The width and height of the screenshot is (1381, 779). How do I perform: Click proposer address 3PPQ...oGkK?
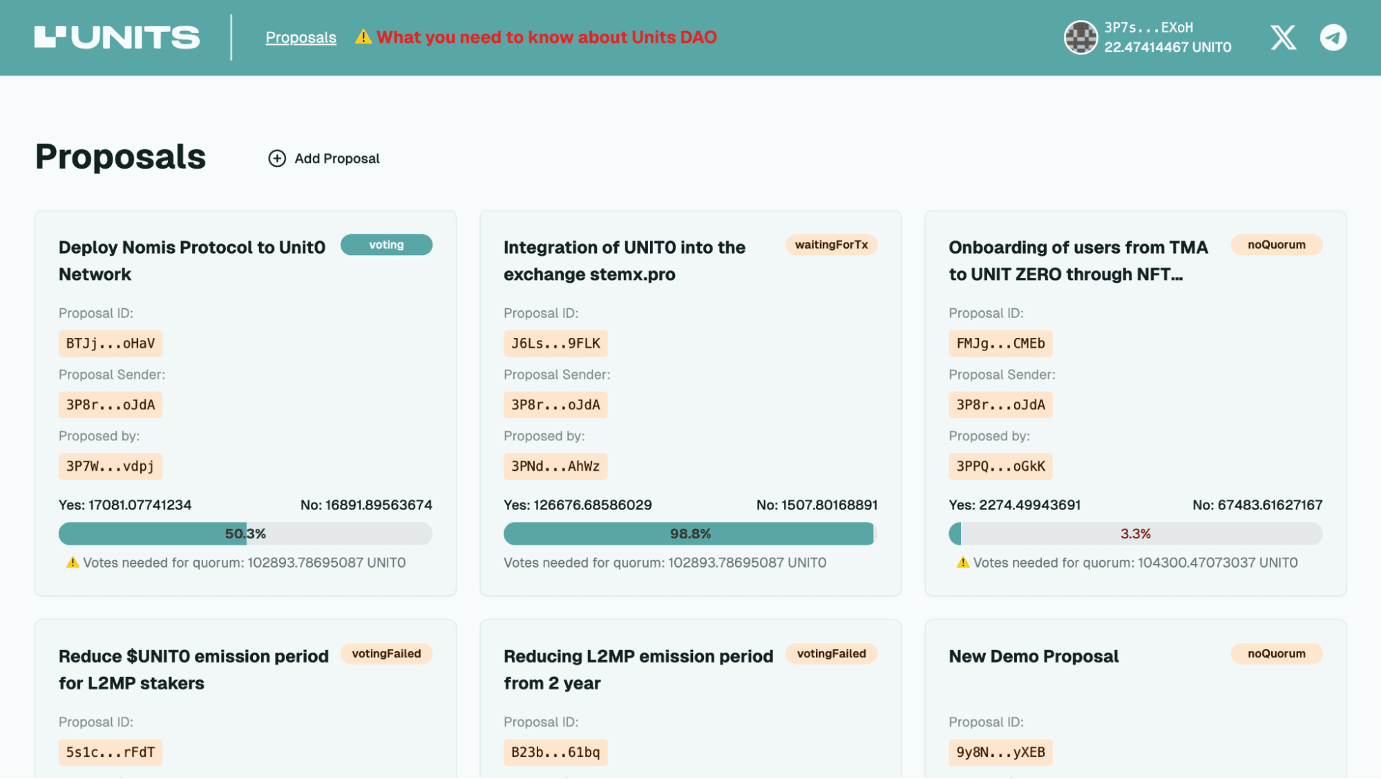[1000, 467]
